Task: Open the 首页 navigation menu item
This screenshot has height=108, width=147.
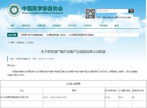Action: pyautogui.click(x=13, y=26)
